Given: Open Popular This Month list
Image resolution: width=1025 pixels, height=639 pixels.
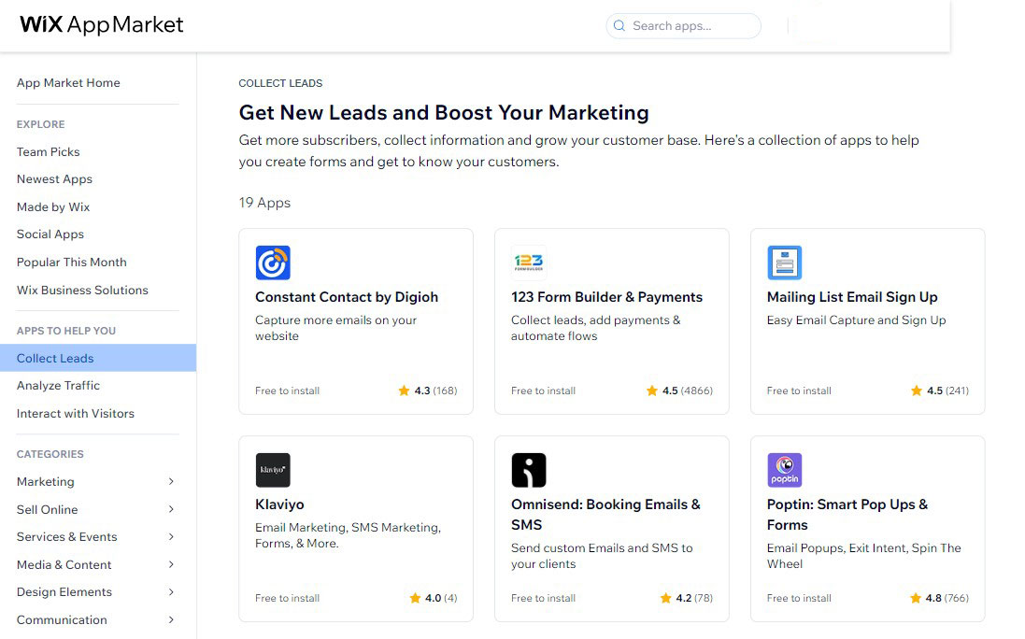Looking at the screenshot, I should [x=72, y=263].
